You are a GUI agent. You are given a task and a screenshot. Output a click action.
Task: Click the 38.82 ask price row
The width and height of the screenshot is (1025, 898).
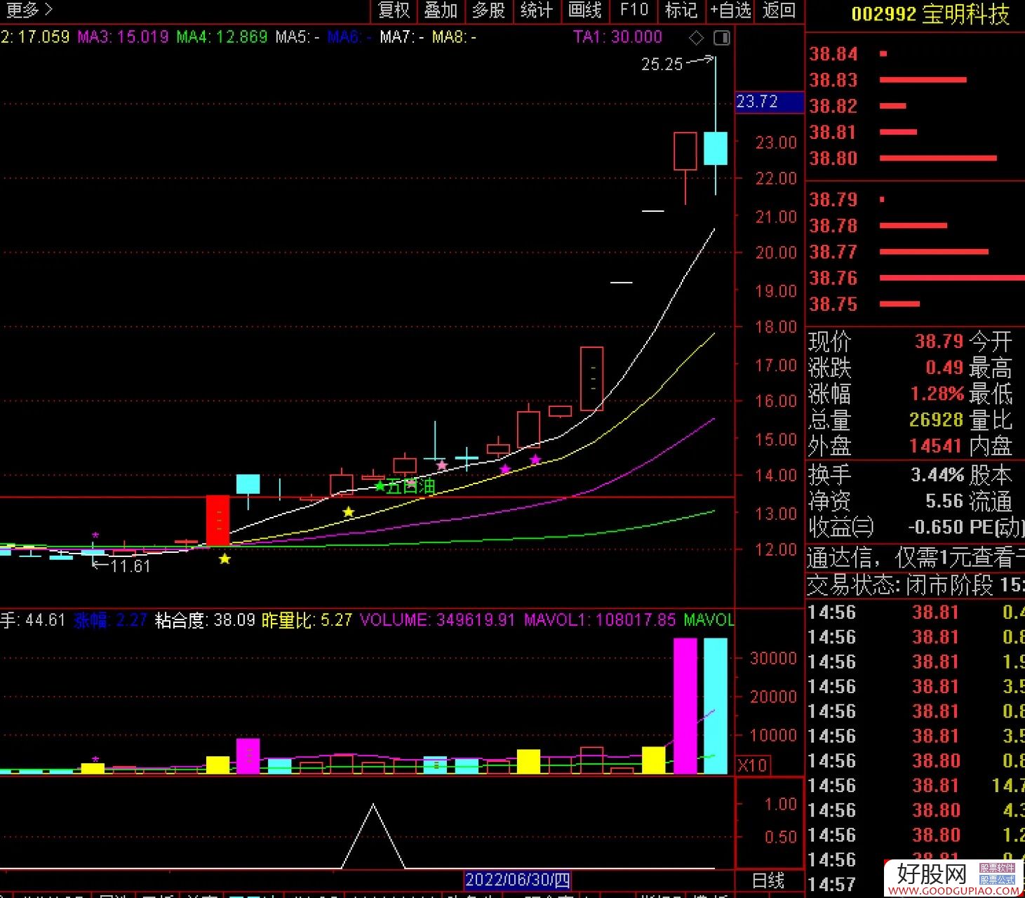(x=916, y=106)
